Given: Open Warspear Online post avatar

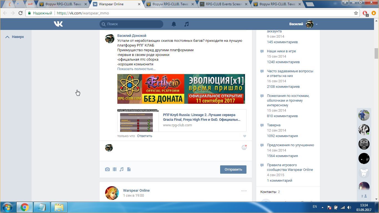Looking at the screenshot, I should pyautogui.click(x=112, y=193).
